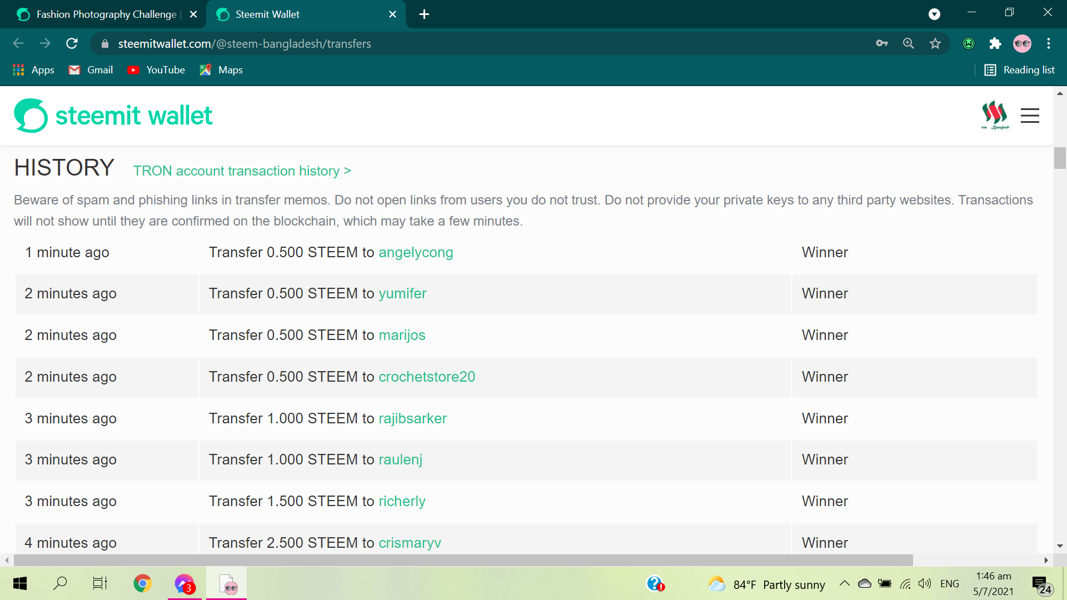Open the steem-bangladesh profile avatar
This screenshot has height=600, width=1067.
click(x=995, y=115)
